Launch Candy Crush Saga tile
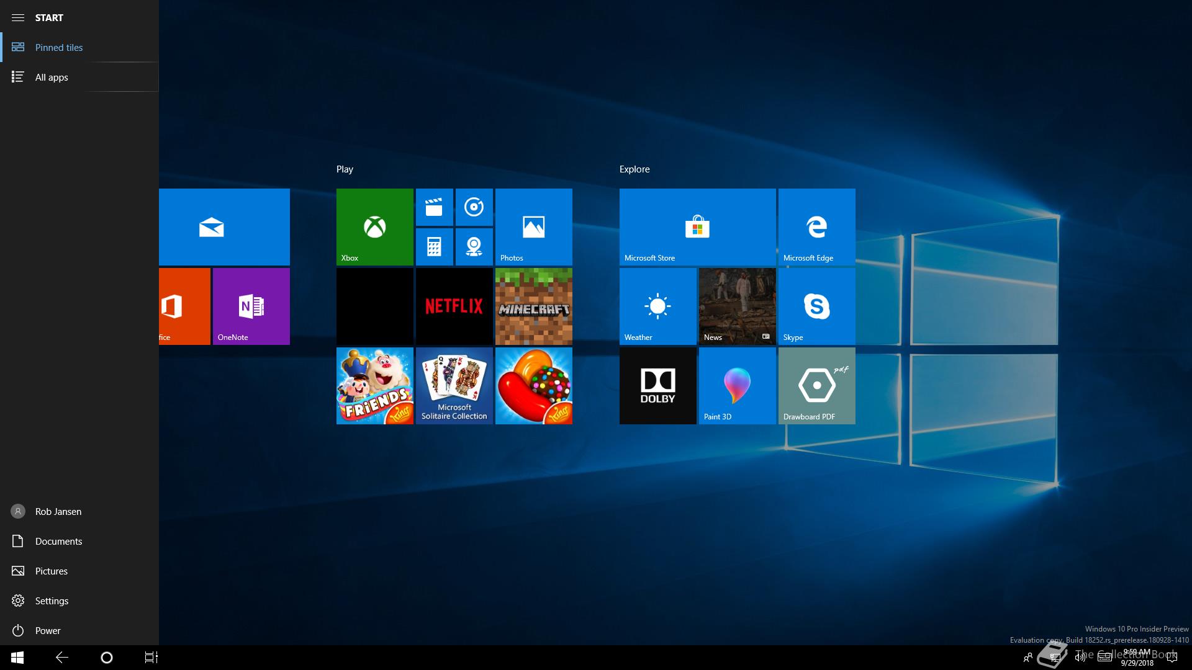Image resolution: width=1192 pixels, height=670 pixels. click(534, 386)
